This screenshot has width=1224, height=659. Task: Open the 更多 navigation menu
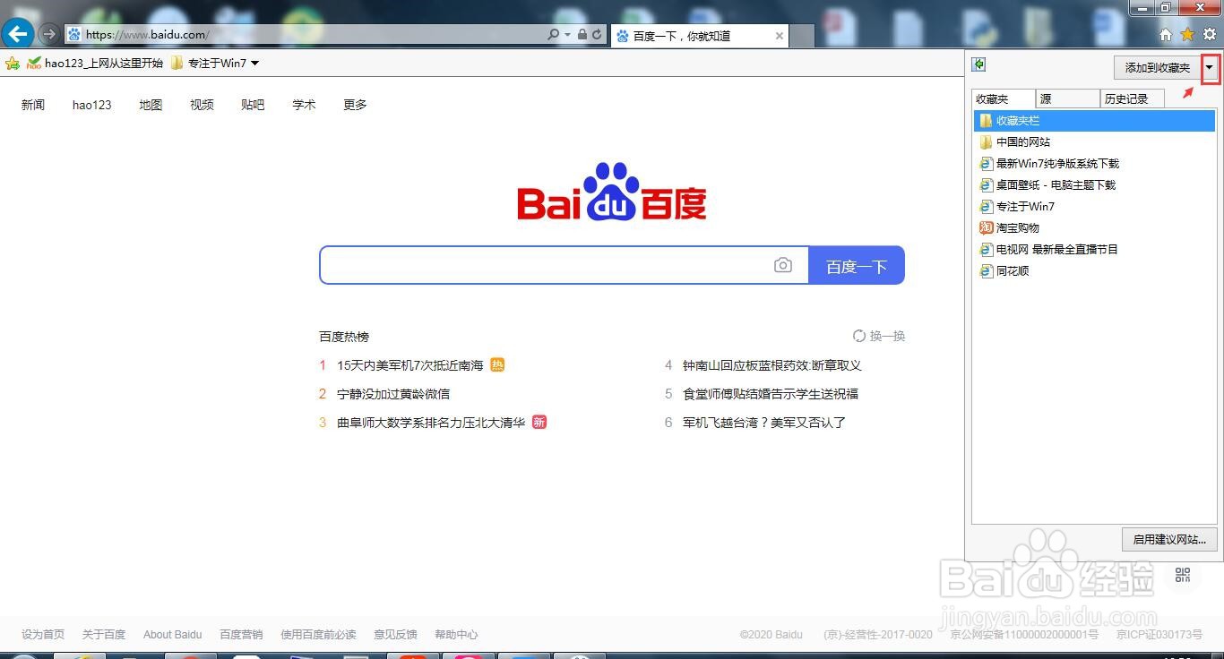tap(355, 105)
